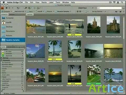Screen dimensions: 126x95
Task: Filter by green Approved label
Action: (x=12, y=56)
